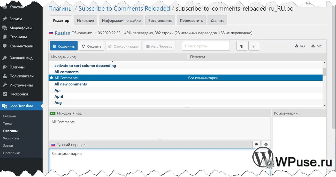
Task: Download the MO file
Action: click(317, 46)
